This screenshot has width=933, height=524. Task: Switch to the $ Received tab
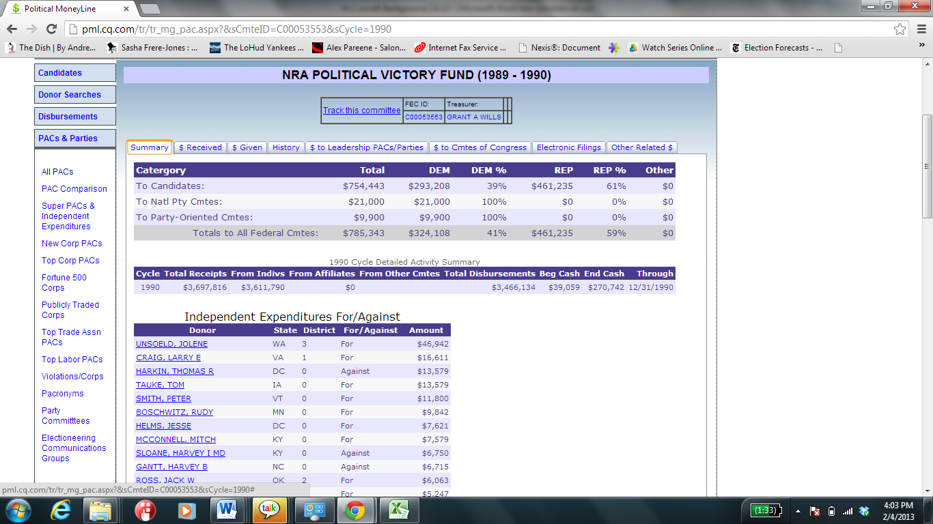click(200, 147)
